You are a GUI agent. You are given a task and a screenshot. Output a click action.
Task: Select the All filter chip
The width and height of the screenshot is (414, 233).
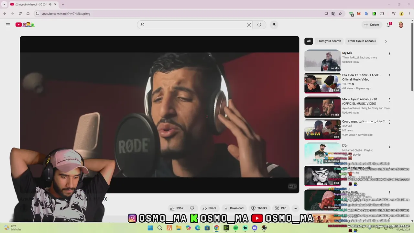click(x=309, y=41)
